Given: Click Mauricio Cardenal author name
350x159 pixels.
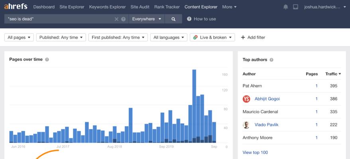Looking at the screenshot, I should point(260,112).
